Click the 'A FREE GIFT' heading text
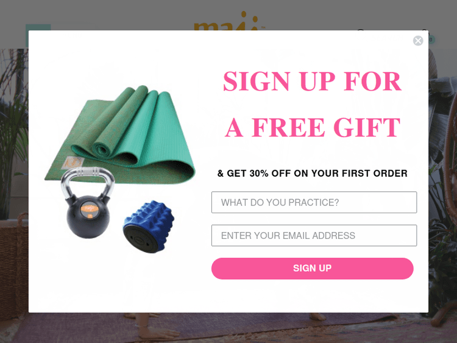This screenshot has height=343, width=457. (x=312, y=127)
